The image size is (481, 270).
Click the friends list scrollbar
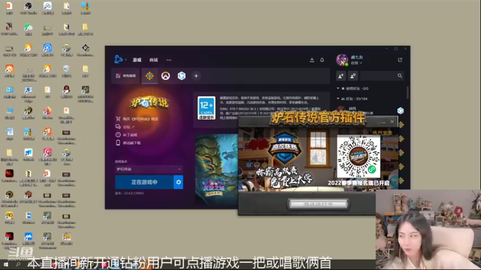(408, 92)
